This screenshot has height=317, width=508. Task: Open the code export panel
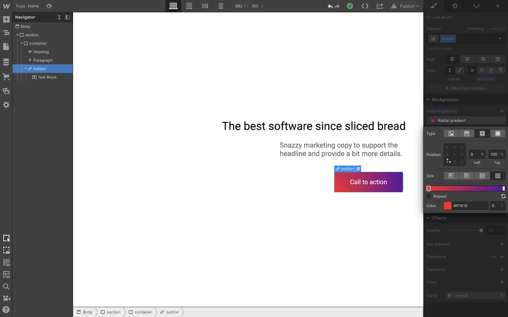pyautogui.click(x=365, y=6)
